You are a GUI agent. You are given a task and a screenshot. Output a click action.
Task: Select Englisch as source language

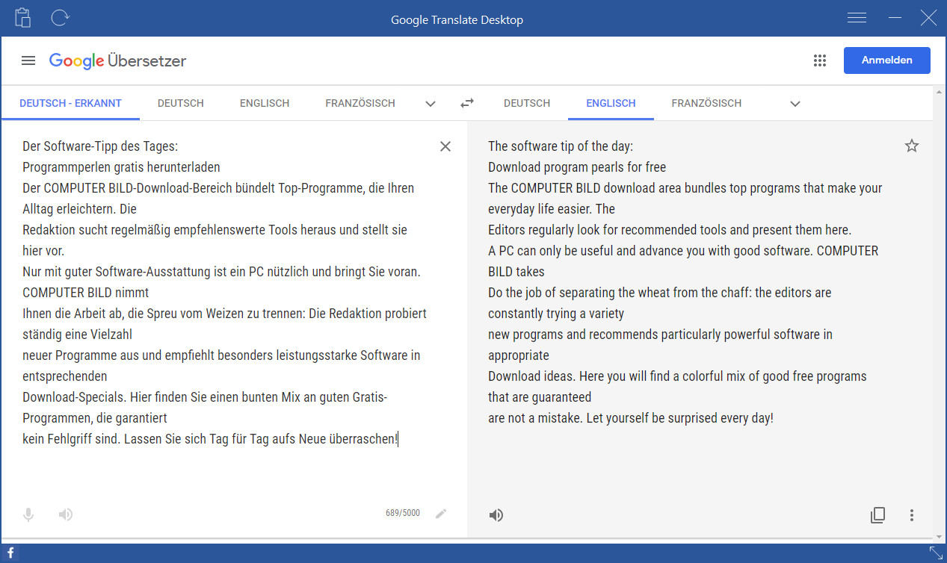[x=265, y=103]
